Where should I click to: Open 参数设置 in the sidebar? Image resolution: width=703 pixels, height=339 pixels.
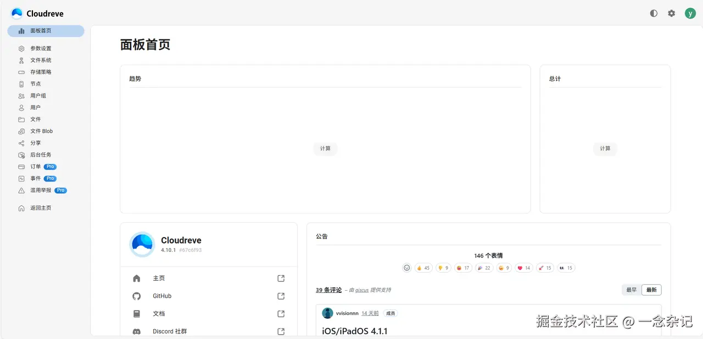(46, 48)
